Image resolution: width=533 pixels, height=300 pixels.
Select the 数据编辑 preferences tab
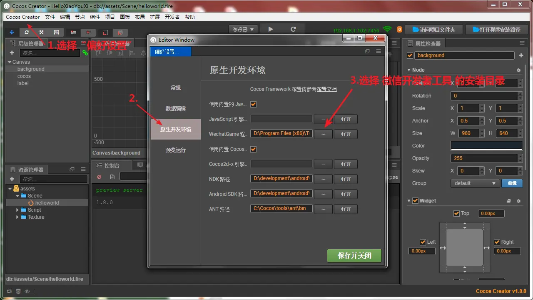pyautogui.click(x=176, y=108)
